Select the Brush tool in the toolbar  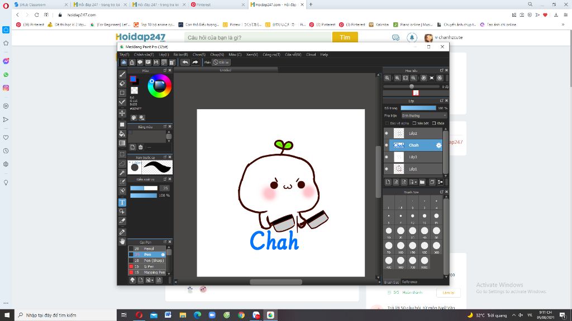tap(122, 74)
